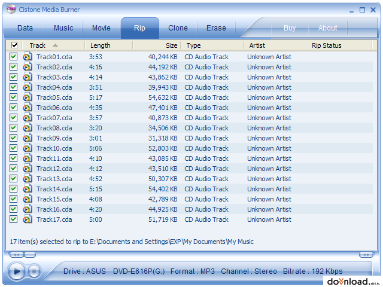This screenshot has width=383, height=287.
Task: Click the Track04.cda audio file icon
Action: (x=28, y=87)
